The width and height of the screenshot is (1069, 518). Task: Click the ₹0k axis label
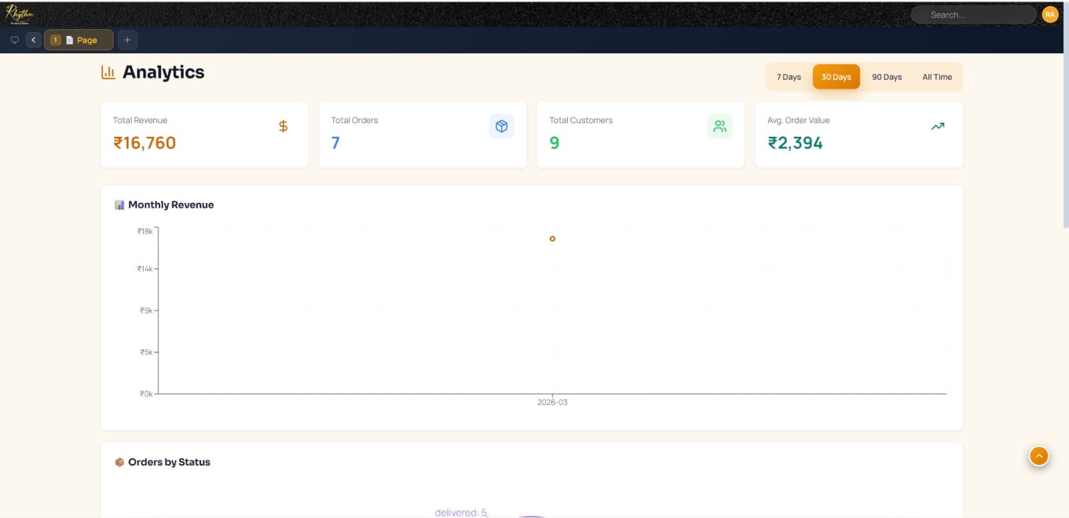click(146, 394)
